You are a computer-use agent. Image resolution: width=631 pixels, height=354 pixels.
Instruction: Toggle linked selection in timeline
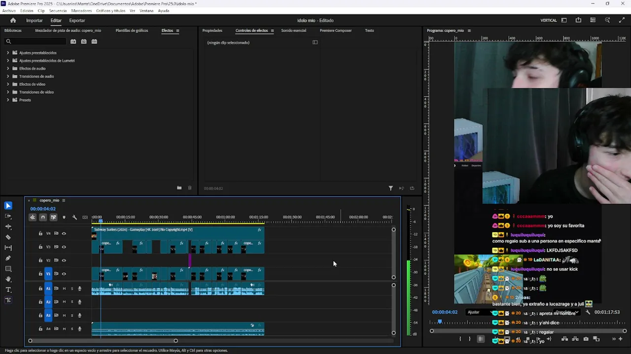coord(53,217)
